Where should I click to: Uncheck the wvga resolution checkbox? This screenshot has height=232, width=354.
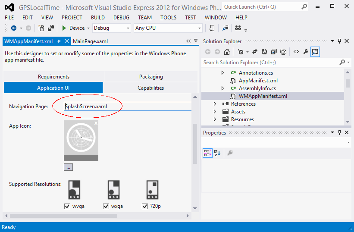(x=67, y=206)
